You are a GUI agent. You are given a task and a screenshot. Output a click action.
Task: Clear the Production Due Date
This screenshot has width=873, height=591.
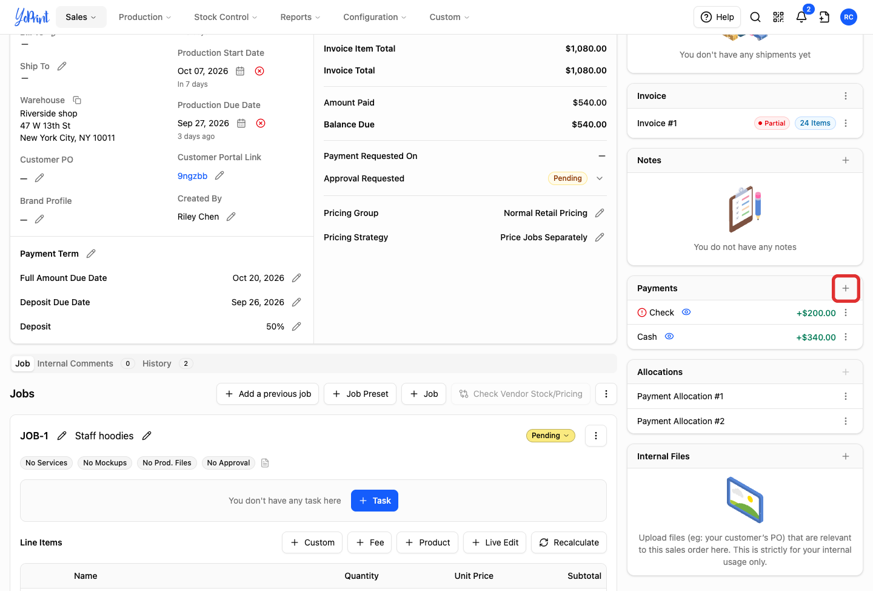(x=261, y=123)
